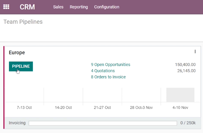Click the Invoicing progress bar

point(103,123)
